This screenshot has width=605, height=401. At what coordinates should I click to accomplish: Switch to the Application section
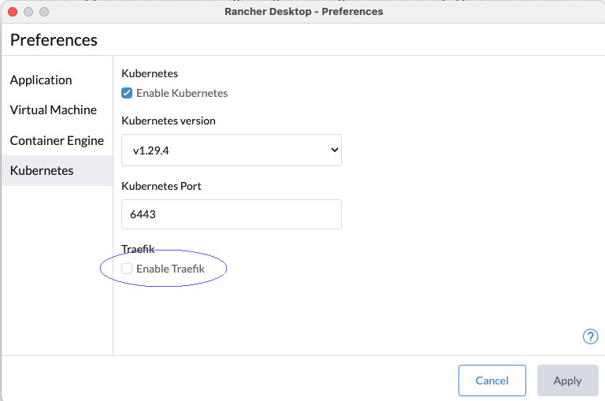[41, 80]
